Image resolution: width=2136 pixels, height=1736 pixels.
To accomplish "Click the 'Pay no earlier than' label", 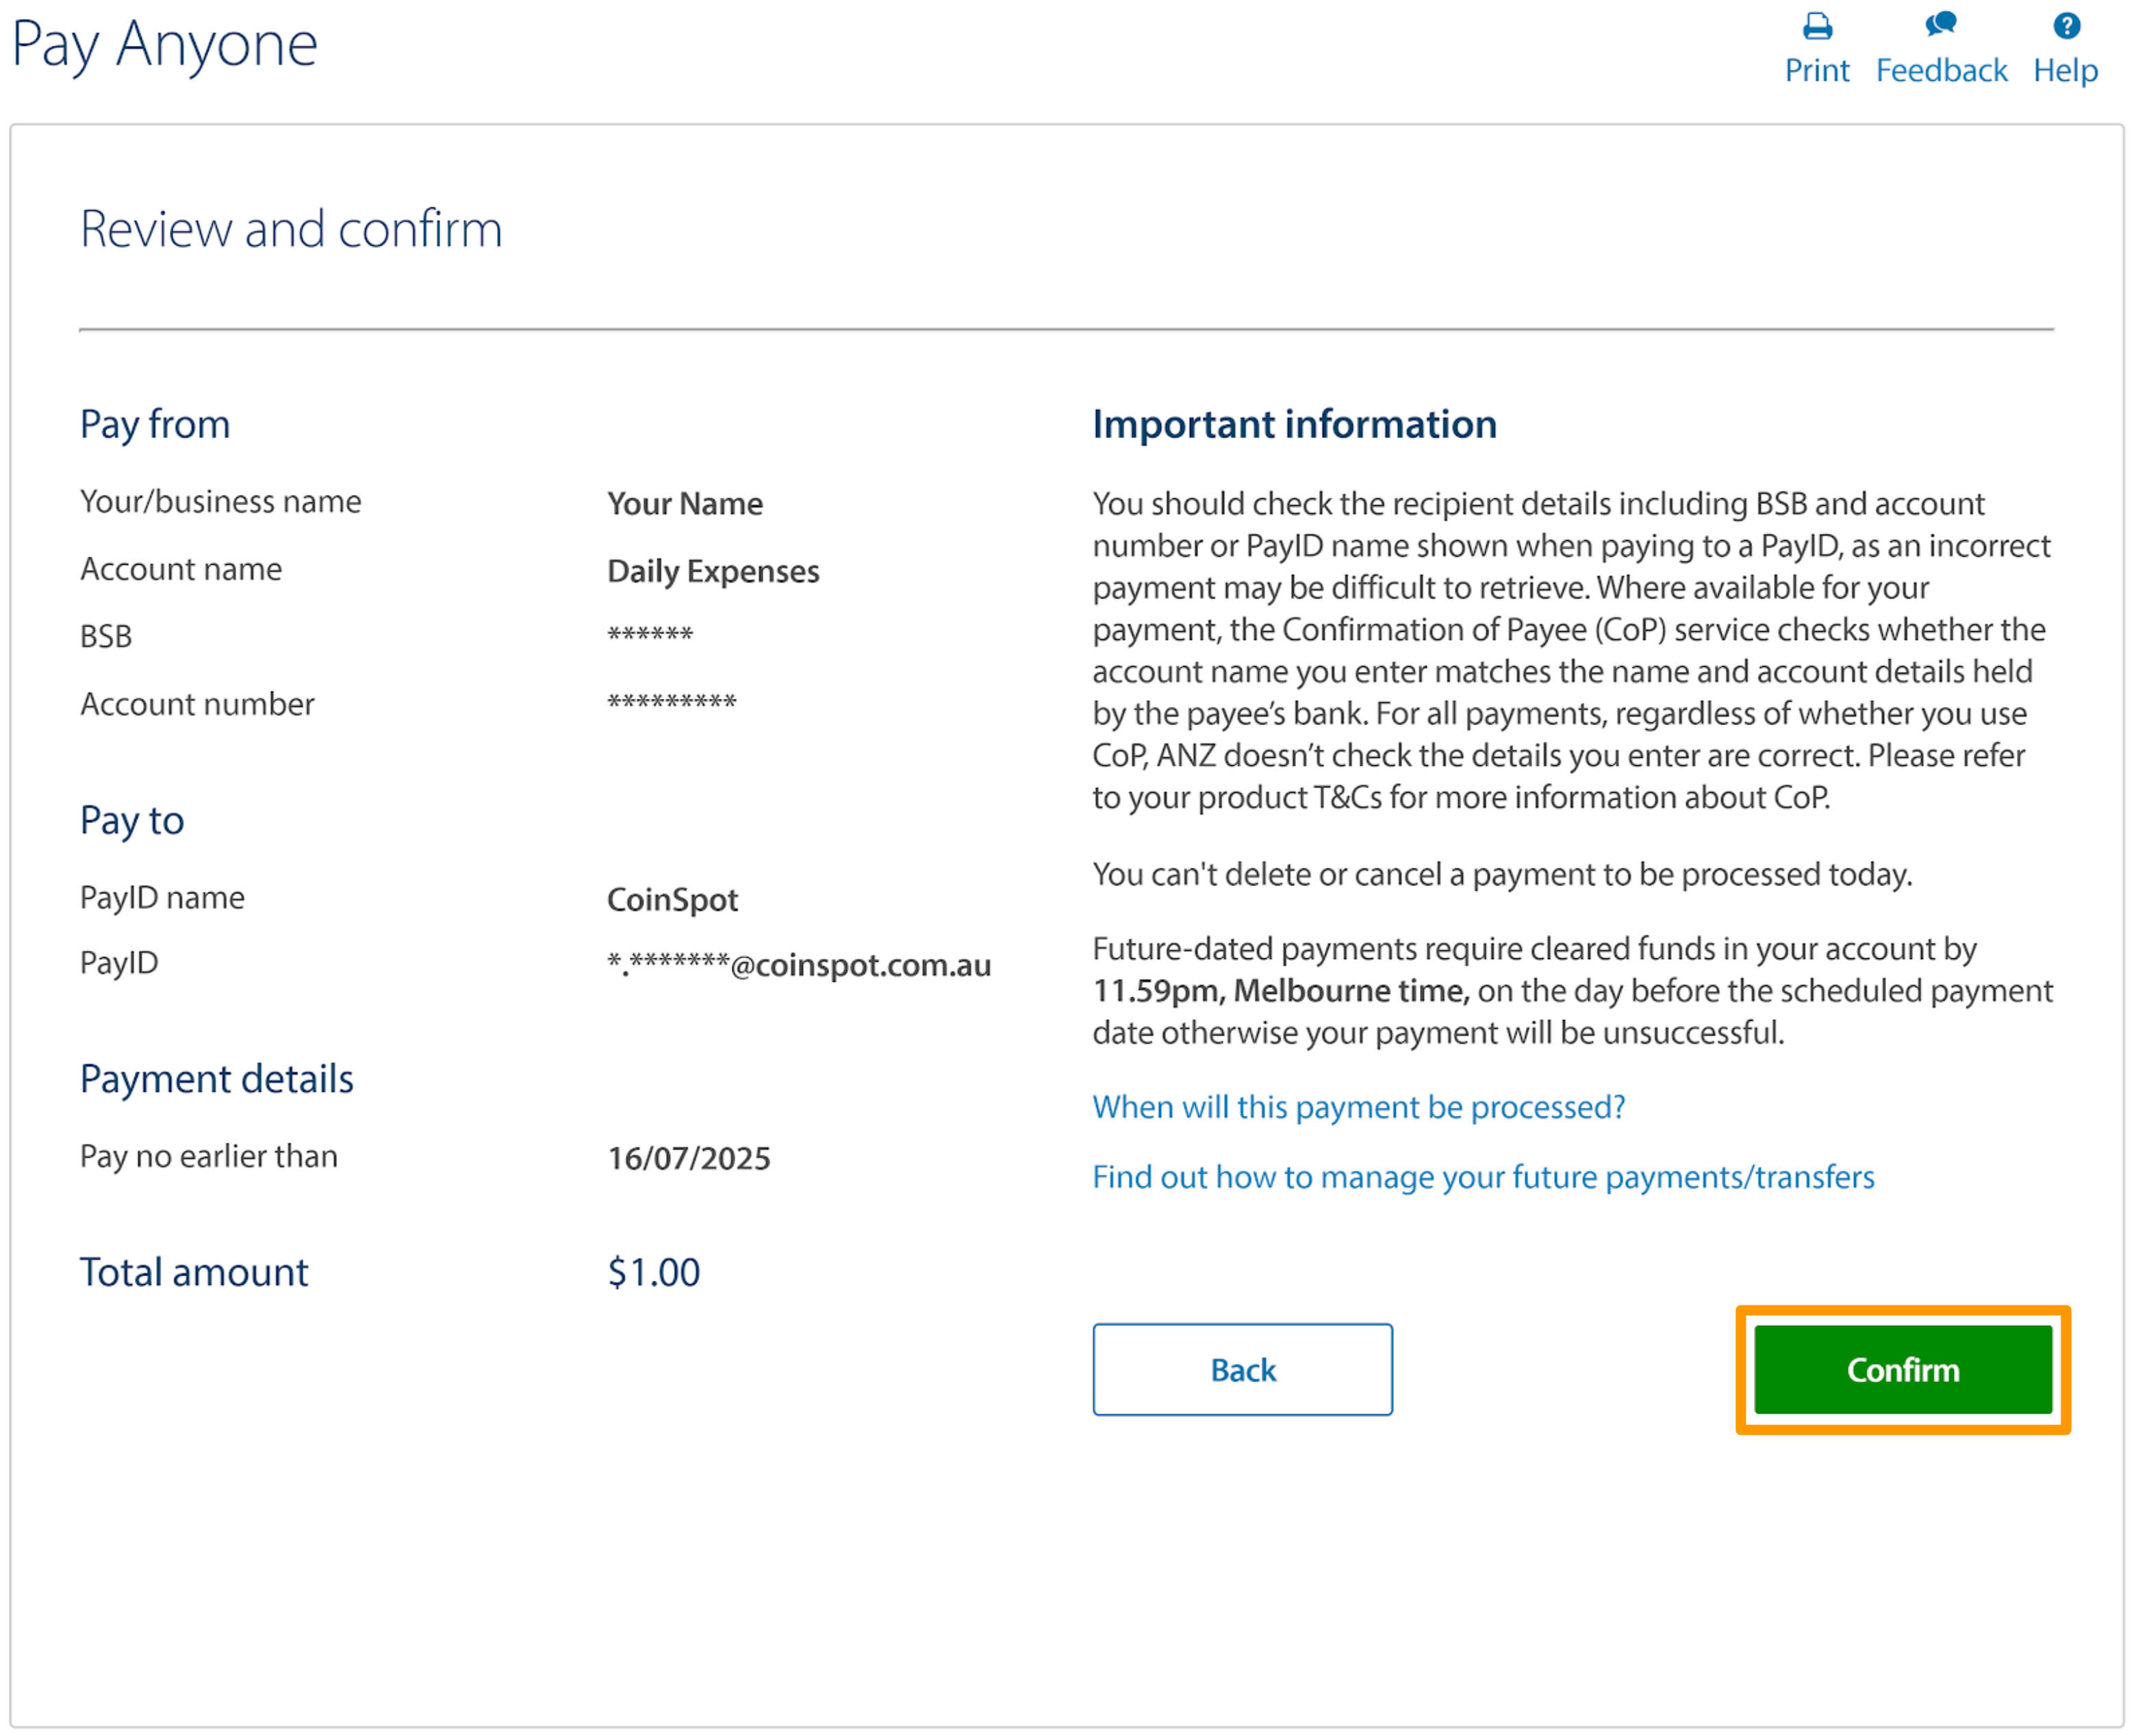I will point(209,1156).
